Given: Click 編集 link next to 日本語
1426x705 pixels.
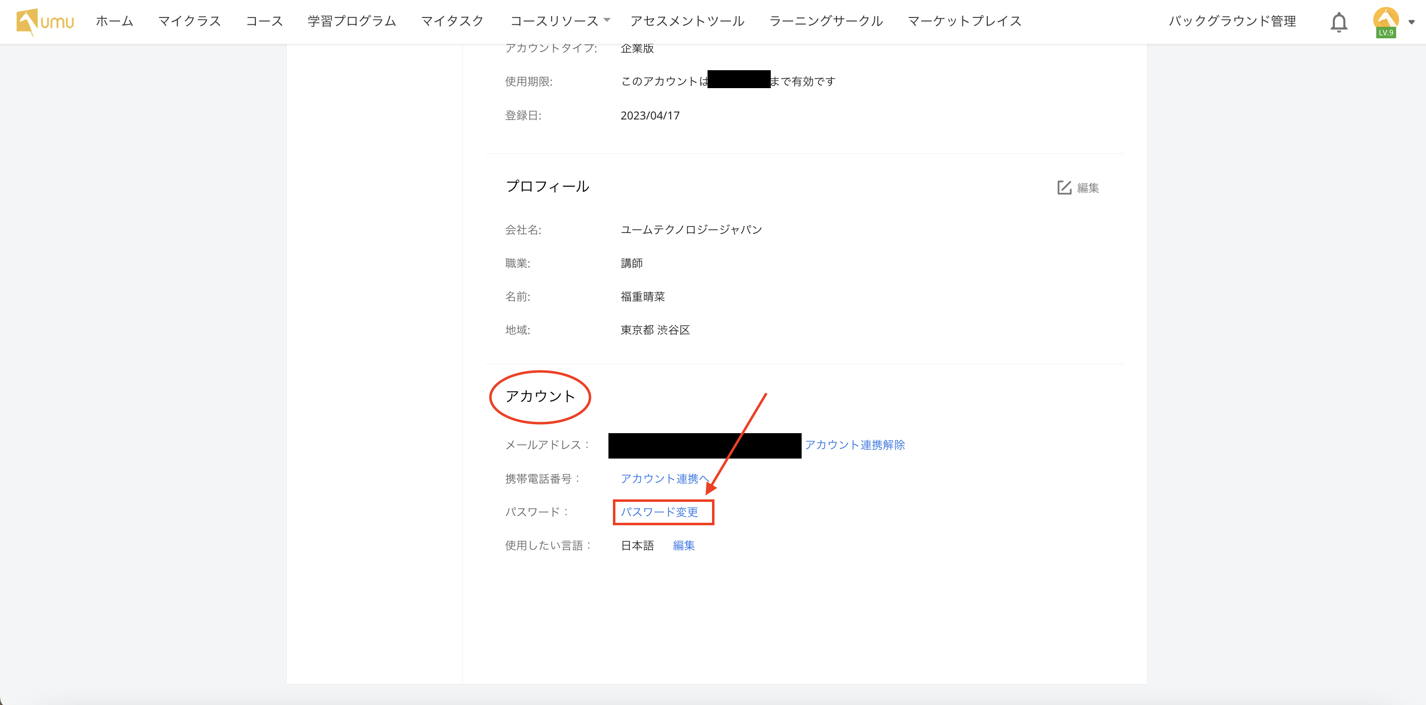Looking at the screenshot, I should (683, 546).
